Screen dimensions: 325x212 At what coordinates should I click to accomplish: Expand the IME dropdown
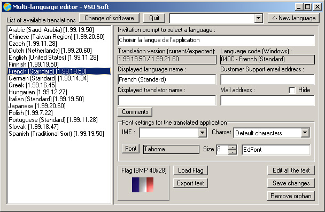202,133
